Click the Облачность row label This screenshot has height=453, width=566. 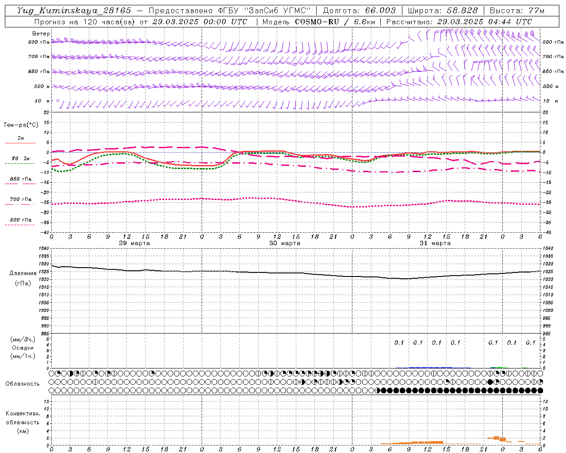[x=23, y=384]
